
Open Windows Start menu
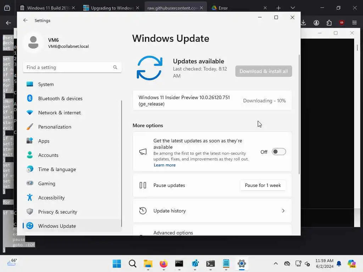click(117, 263)
